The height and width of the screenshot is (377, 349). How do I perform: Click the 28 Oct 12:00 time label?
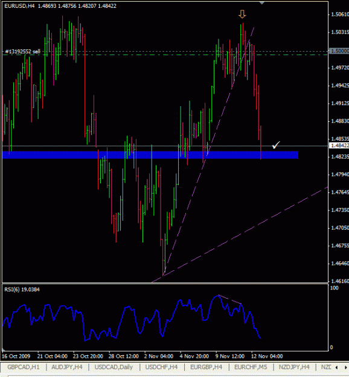123,356
